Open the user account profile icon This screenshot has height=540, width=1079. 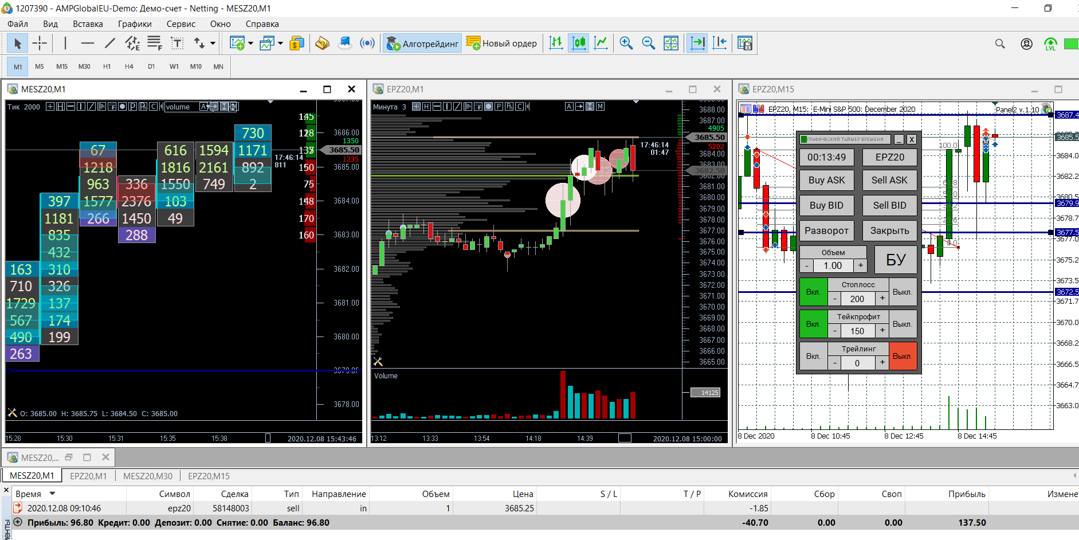(1027, 44)
